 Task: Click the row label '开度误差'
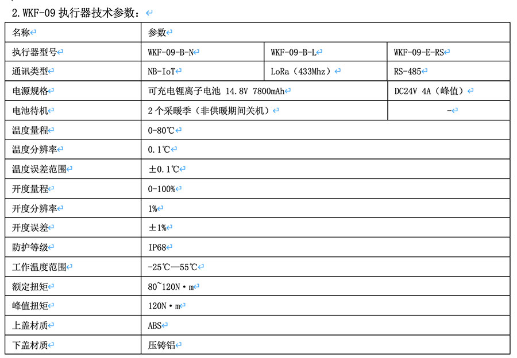click(x=30, y=228)
